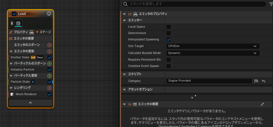
Task: Click the Local Space label
Action: (x=136, y=27)
